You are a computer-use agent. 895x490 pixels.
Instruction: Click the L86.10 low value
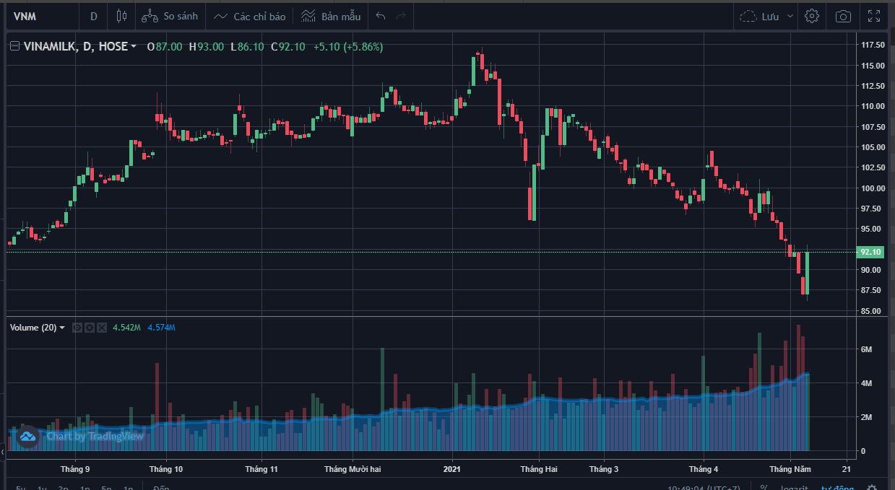(248, 47)
